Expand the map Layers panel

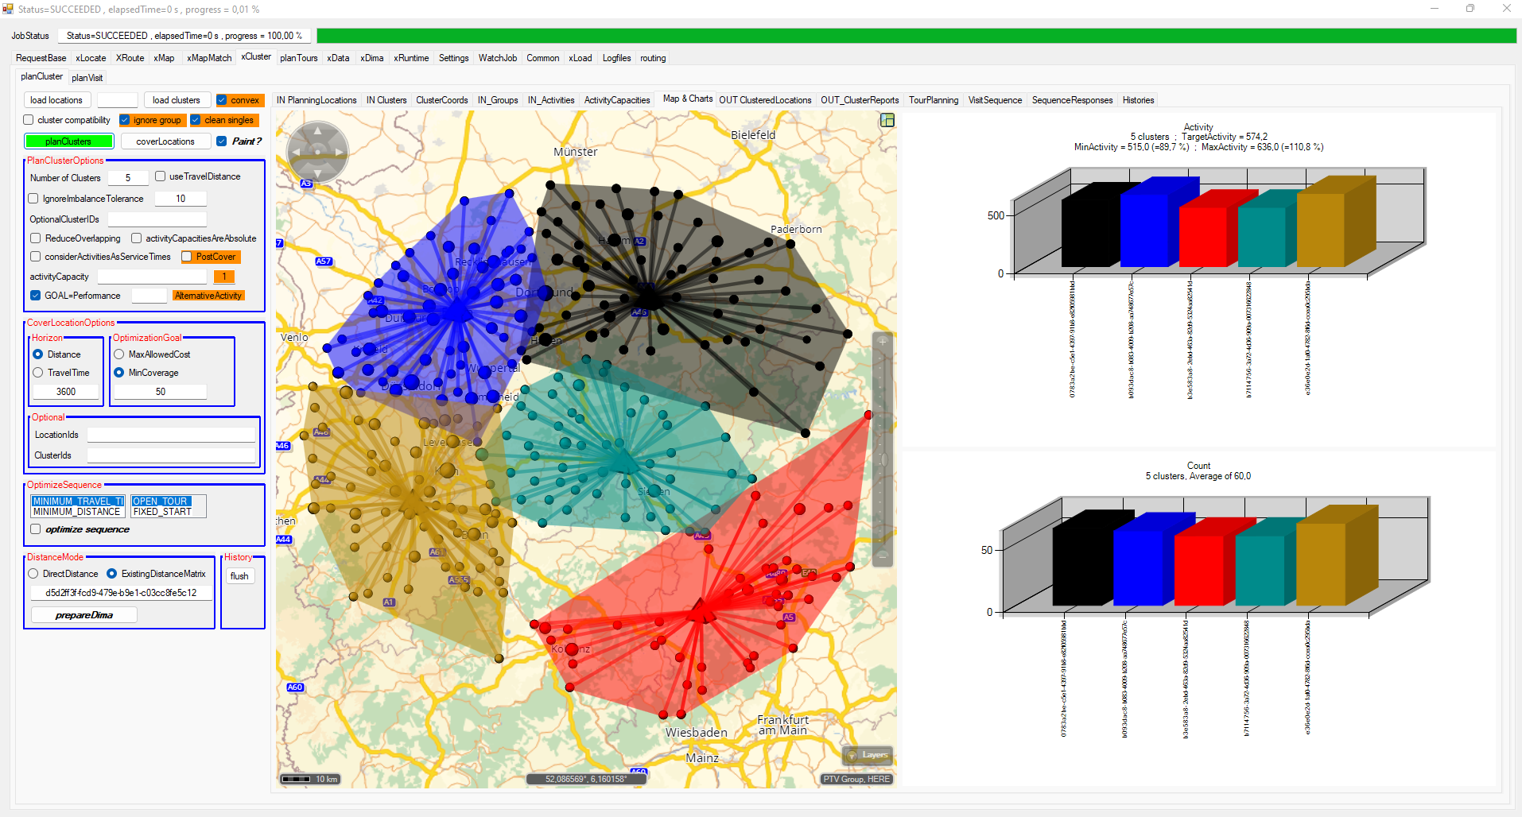pos(868,755)
